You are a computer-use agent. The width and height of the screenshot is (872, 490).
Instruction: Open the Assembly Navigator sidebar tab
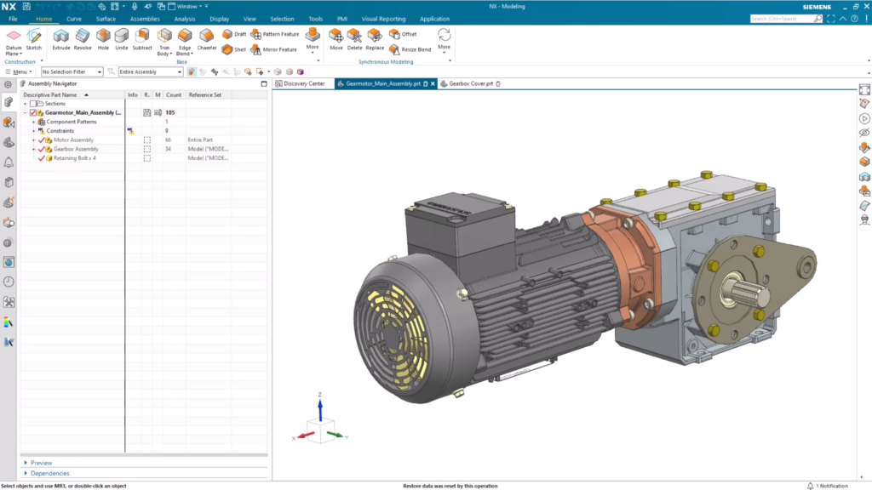coord(9,102)
